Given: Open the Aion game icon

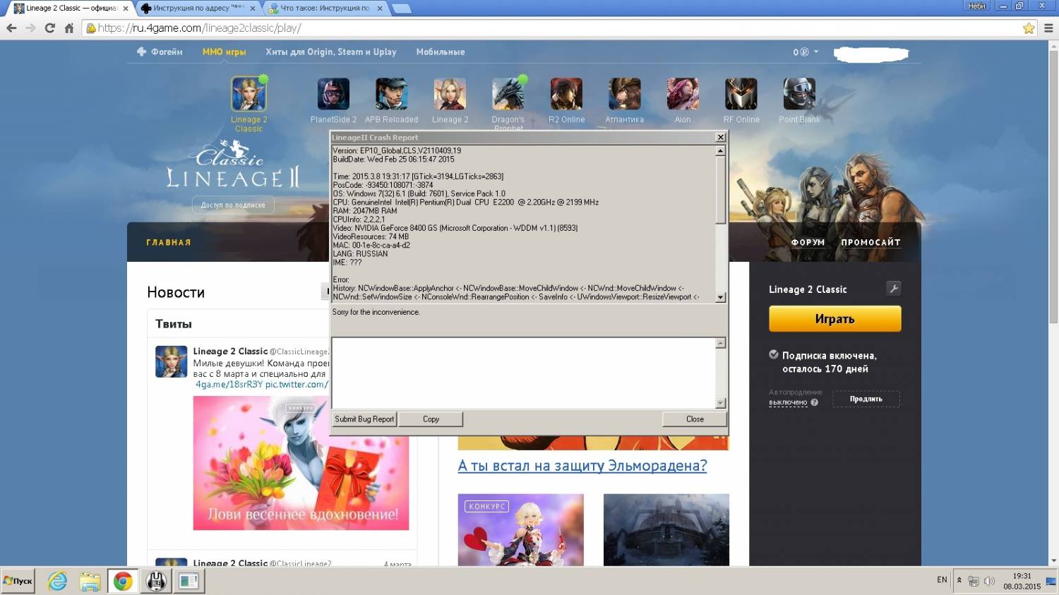Looking at the screenshot, I should (683, 95).
